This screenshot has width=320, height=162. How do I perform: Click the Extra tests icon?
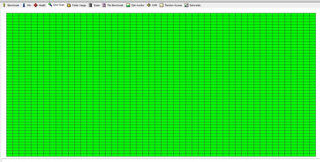pyautogui.click(x=186, y=5)
